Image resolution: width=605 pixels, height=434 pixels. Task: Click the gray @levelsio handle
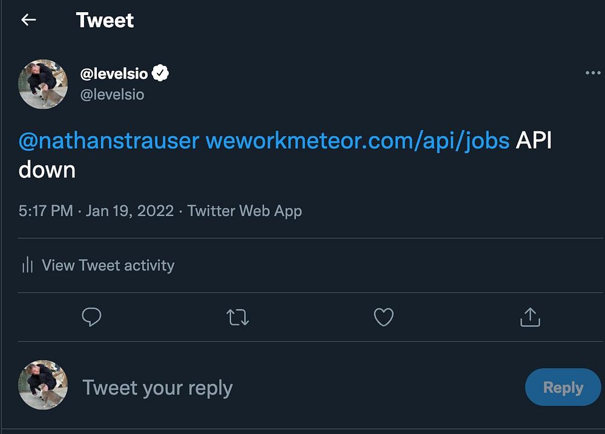pyautogui.click(x=112, y=94)
